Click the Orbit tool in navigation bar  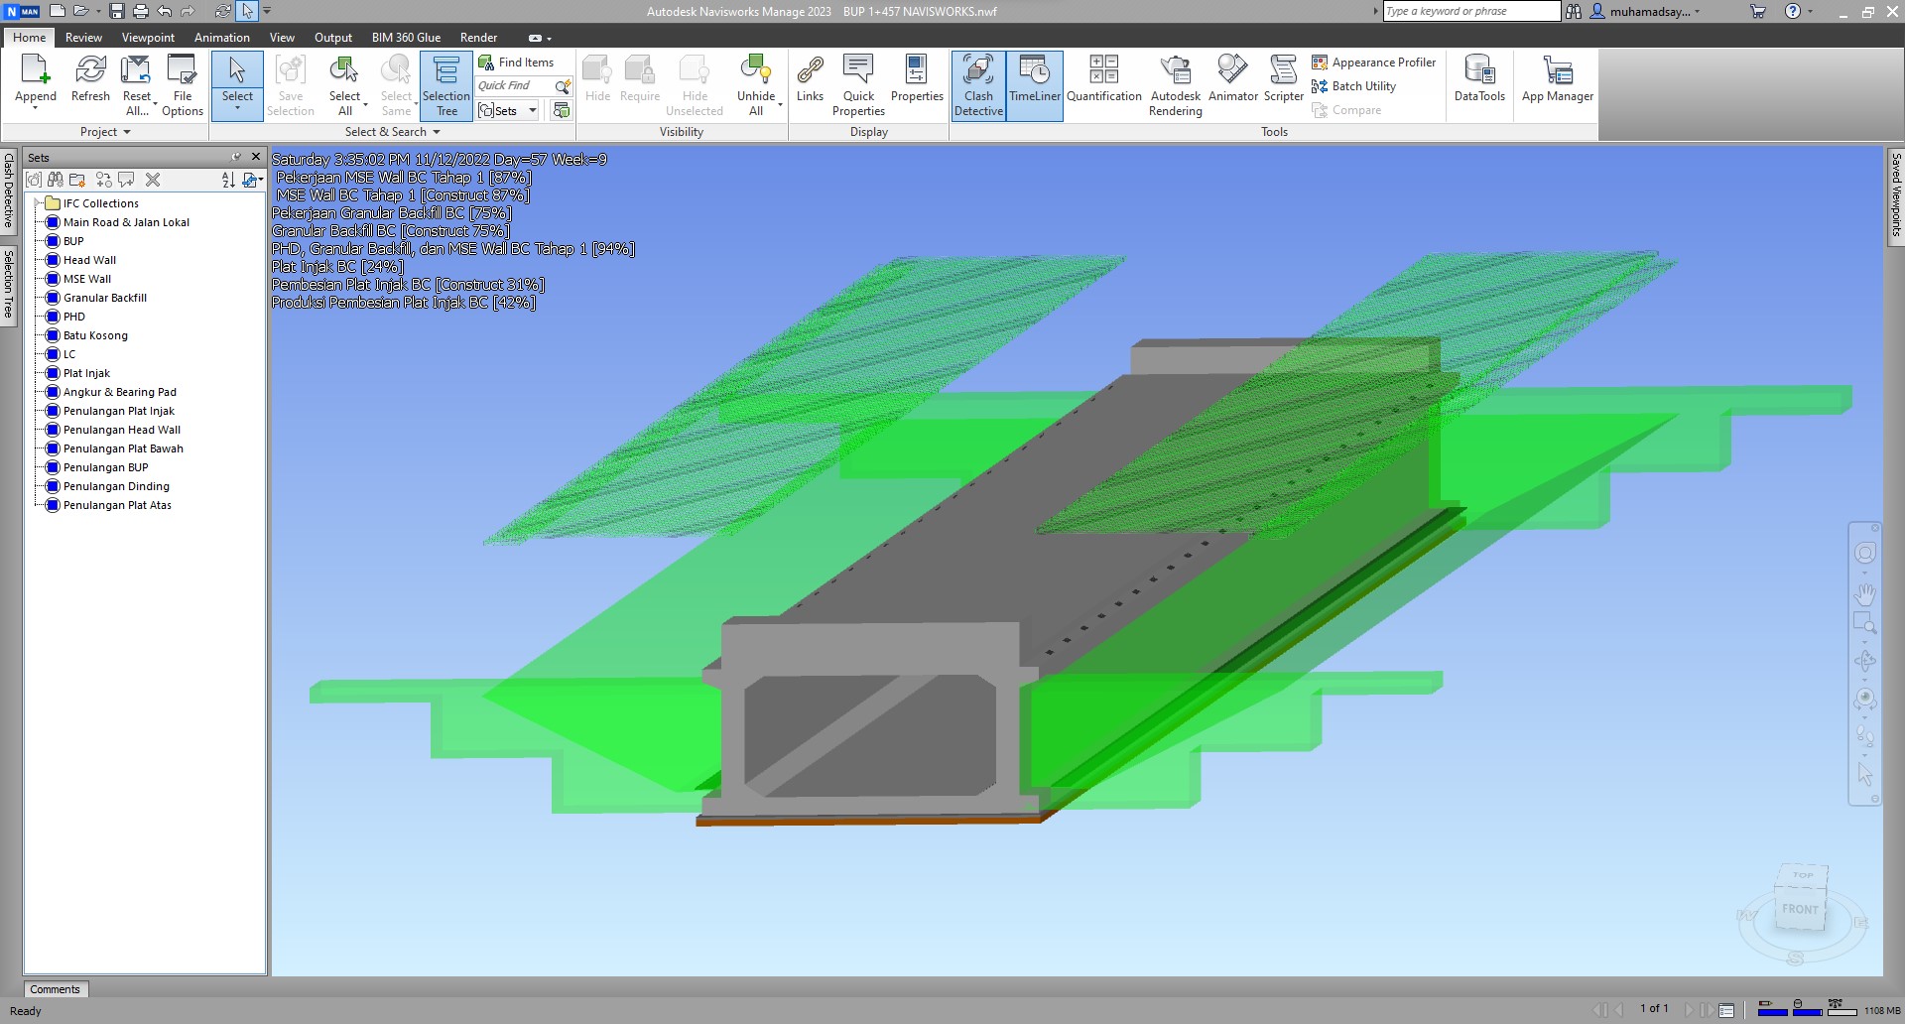[1865, 660]
